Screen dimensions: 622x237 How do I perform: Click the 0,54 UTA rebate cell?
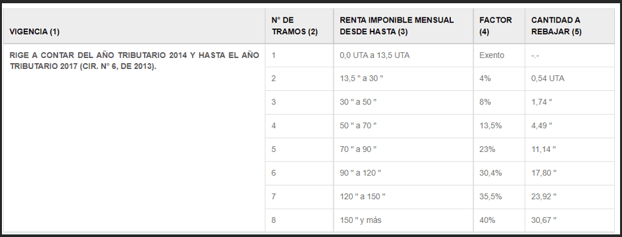pos(570,79)
